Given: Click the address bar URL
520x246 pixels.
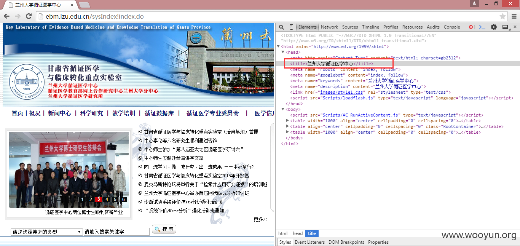Looking at the screenshot, I should [95, 16].
